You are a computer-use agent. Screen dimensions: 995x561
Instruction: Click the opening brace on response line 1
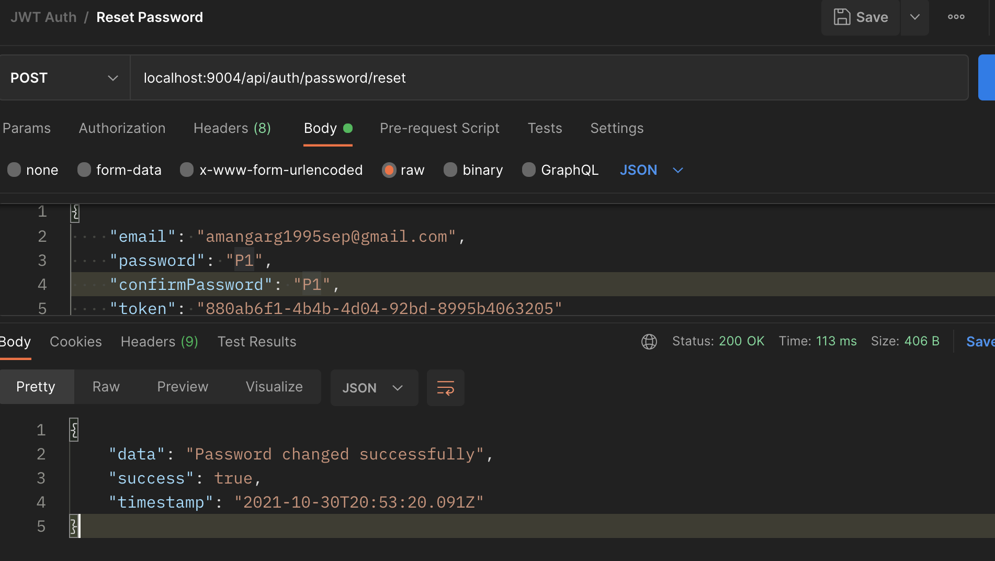tap(74, 430)
